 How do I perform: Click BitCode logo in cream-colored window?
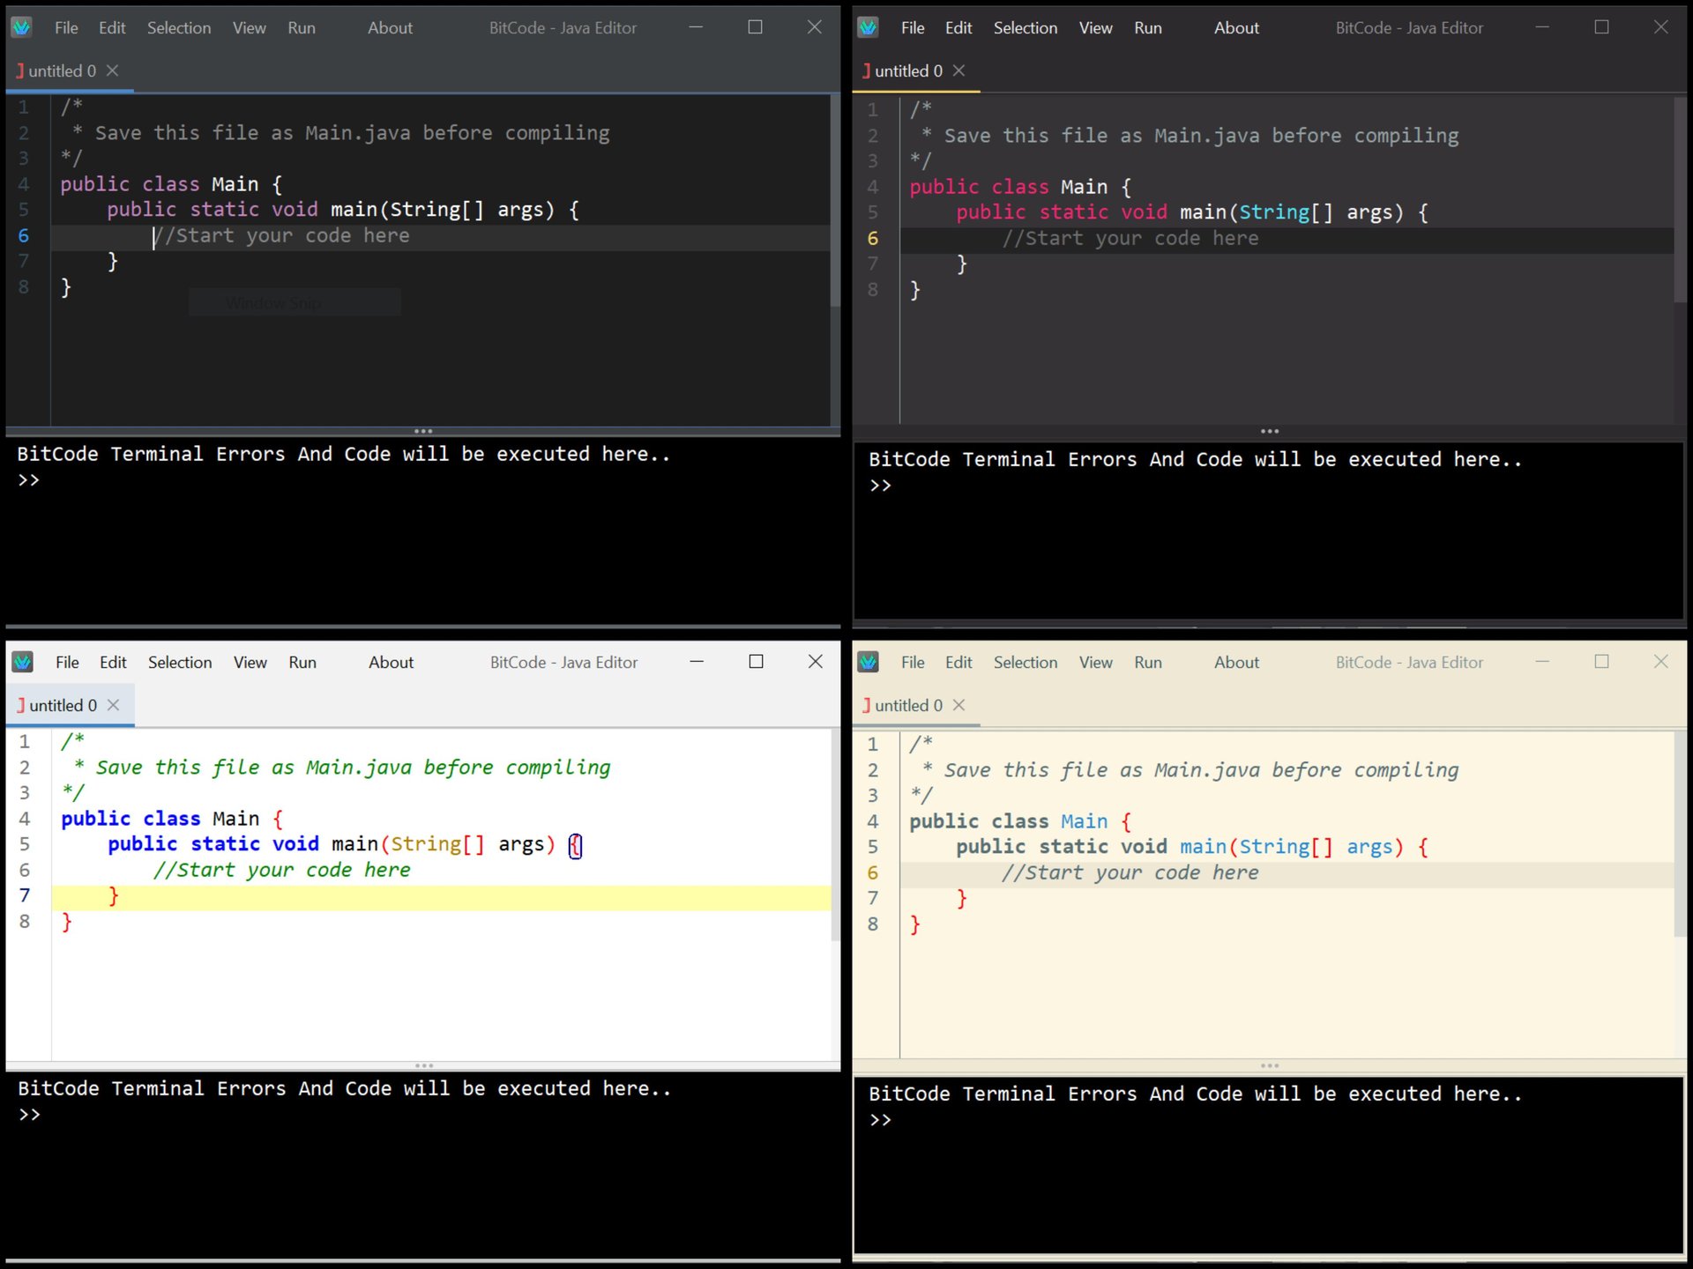[x=868, y=662]
